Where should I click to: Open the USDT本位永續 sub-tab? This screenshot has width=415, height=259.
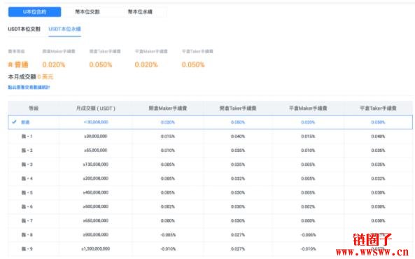65,29
